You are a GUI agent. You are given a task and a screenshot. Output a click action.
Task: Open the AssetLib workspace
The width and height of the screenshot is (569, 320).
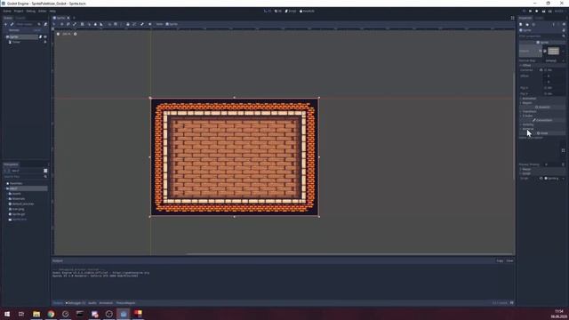[308, 12]
